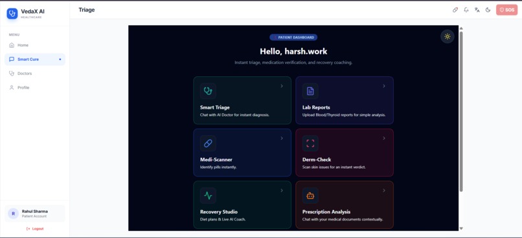522x238 pixels.
Task: Click the Rahul Sharma account name
Action: [34, 211]
